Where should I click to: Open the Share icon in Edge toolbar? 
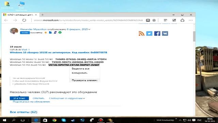pos(183,20)
